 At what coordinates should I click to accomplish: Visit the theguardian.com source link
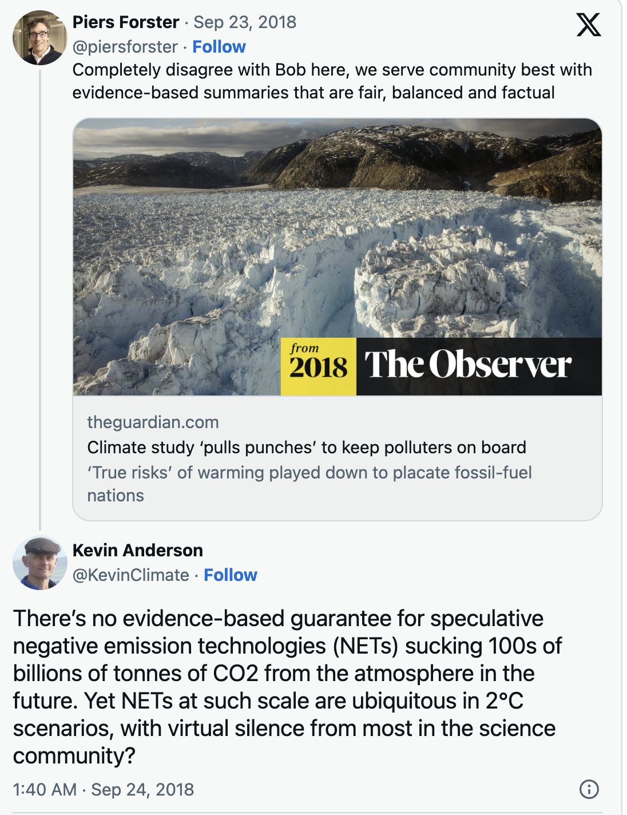coord(153,422)
